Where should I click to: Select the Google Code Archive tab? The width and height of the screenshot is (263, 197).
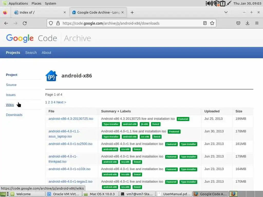click(x=98, y=12)
